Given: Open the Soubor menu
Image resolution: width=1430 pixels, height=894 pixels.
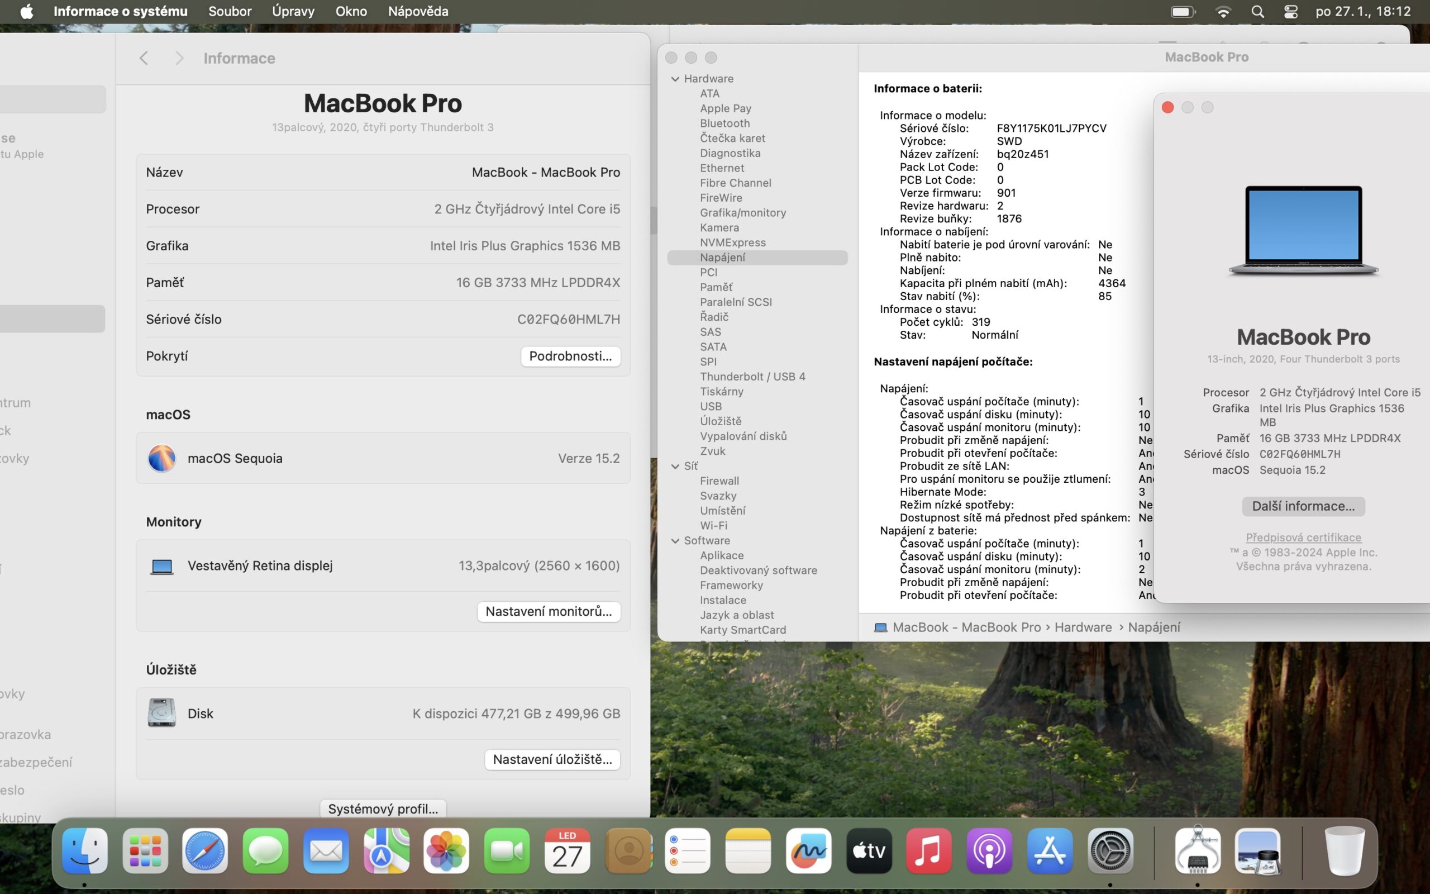Looking at the screenshot, I should point(230,11).
